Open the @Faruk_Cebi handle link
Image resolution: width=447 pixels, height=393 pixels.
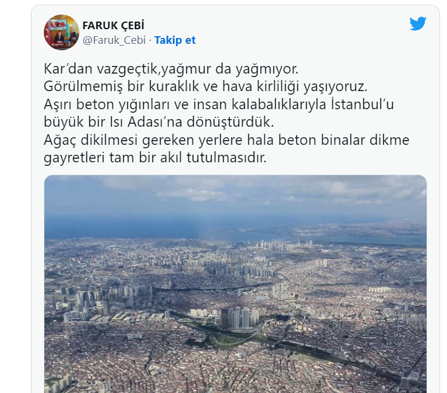[114, 40]
